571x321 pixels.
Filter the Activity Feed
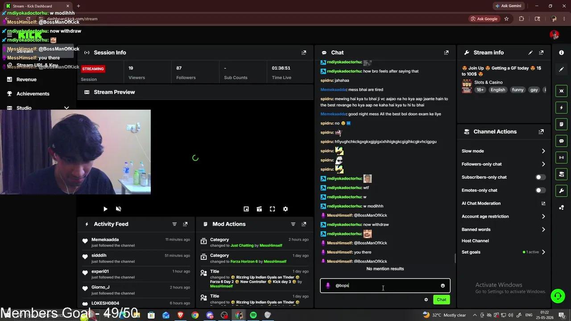174,224
